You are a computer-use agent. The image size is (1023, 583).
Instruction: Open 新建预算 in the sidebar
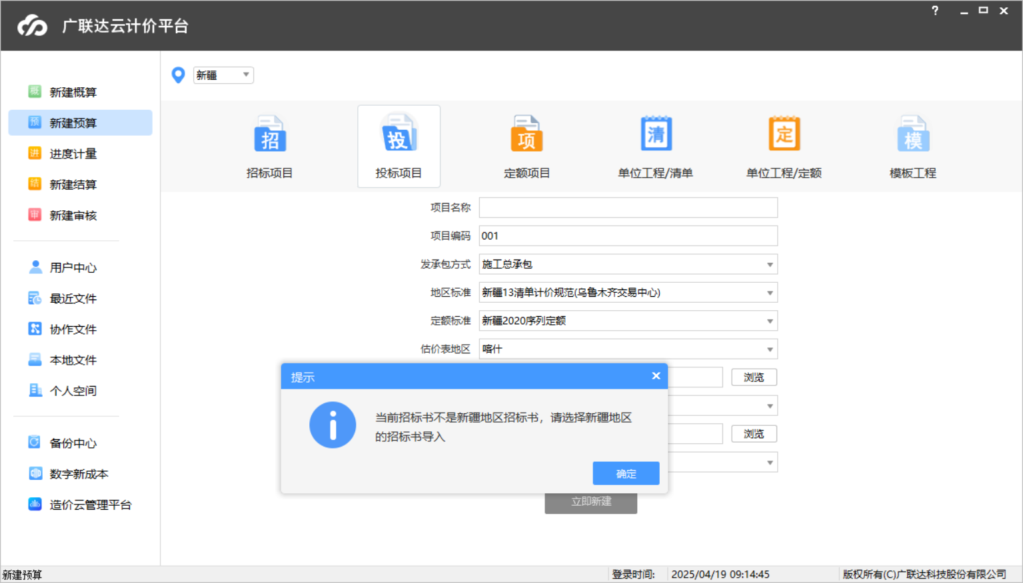pos(80,122)
